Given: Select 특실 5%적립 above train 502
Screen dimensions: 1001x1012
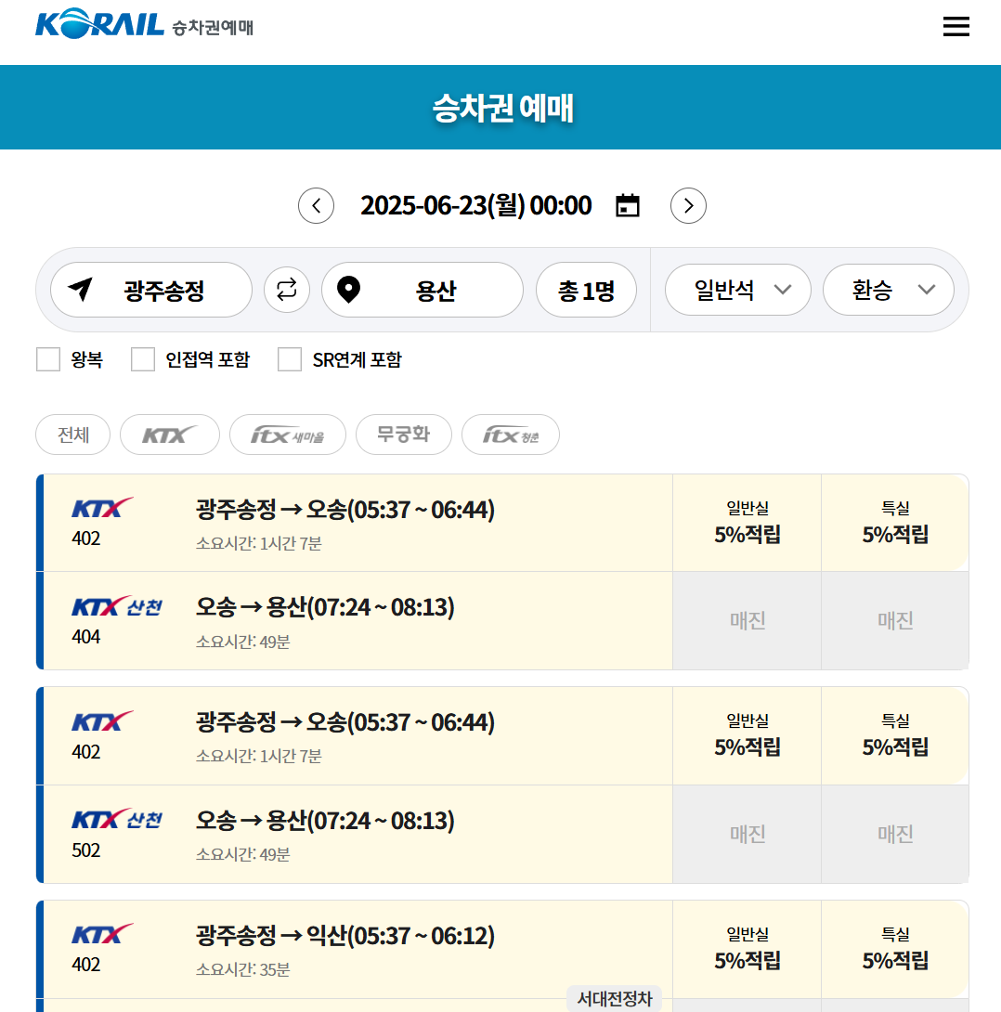Looking at the screenshot, I should [x=895, y=735].
